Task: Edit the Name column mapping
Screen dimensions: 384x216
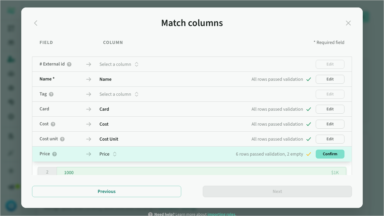Action: coord(330,79)
